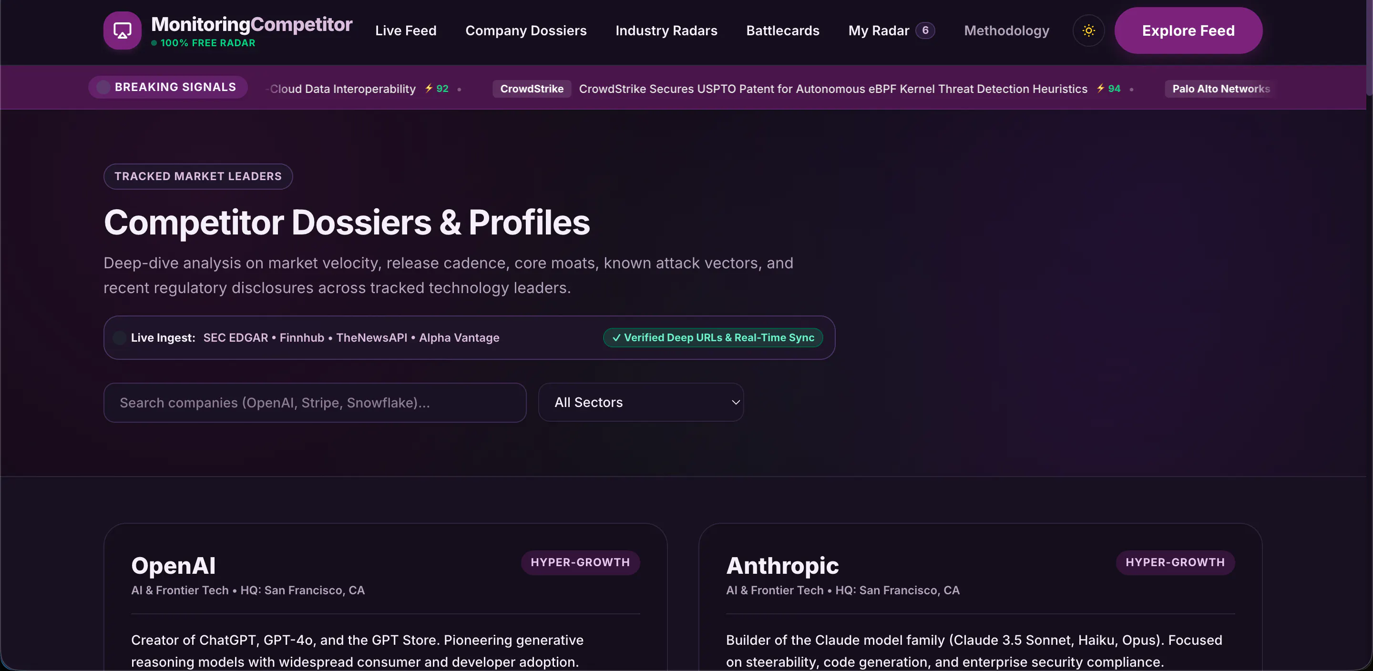Click the MonitoringCompetitor brand name
1373x671 pixels.
252,24
